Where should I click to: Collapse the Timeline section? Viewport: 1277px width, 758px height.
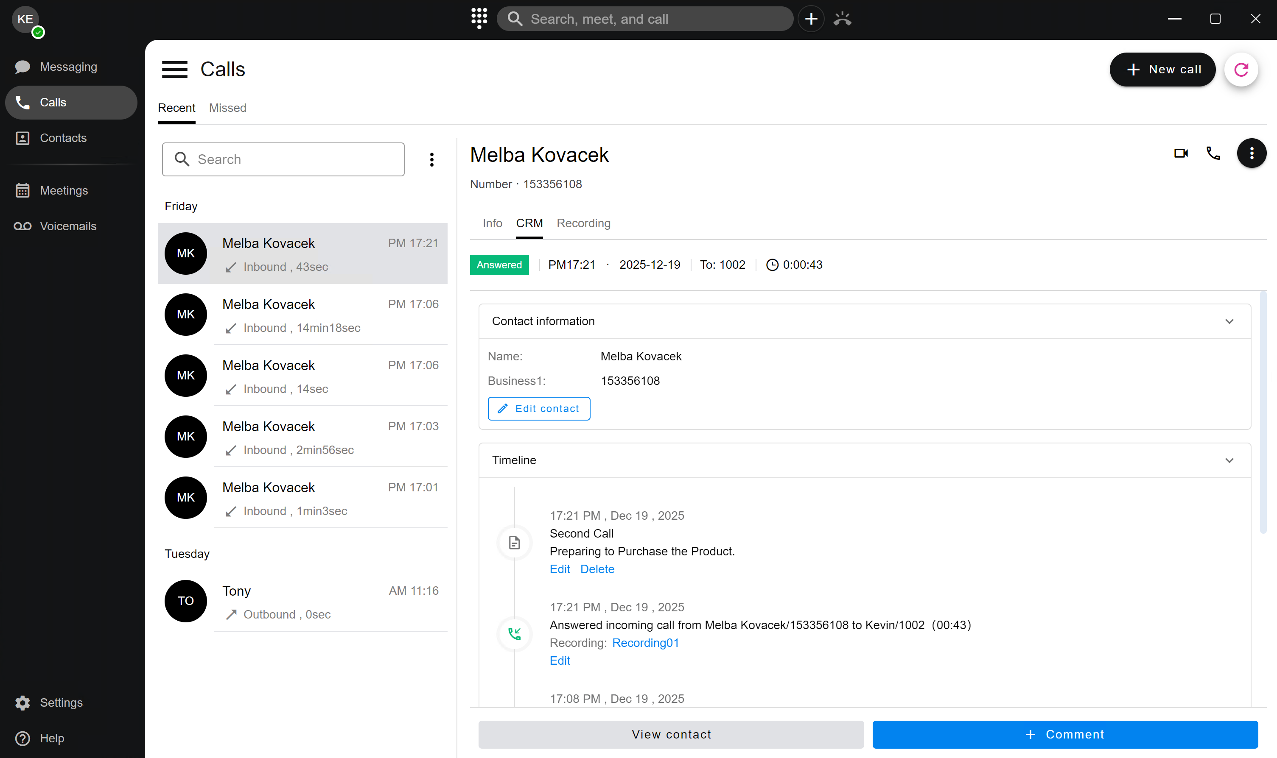[1229, 460]
